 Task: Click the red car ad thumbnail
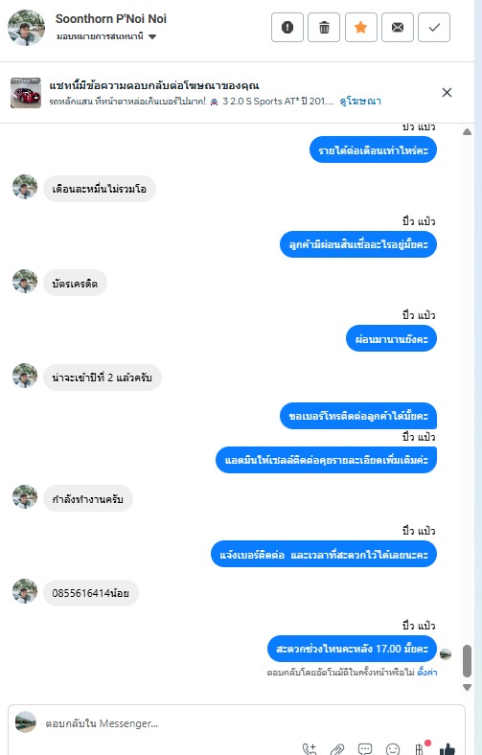26,93
